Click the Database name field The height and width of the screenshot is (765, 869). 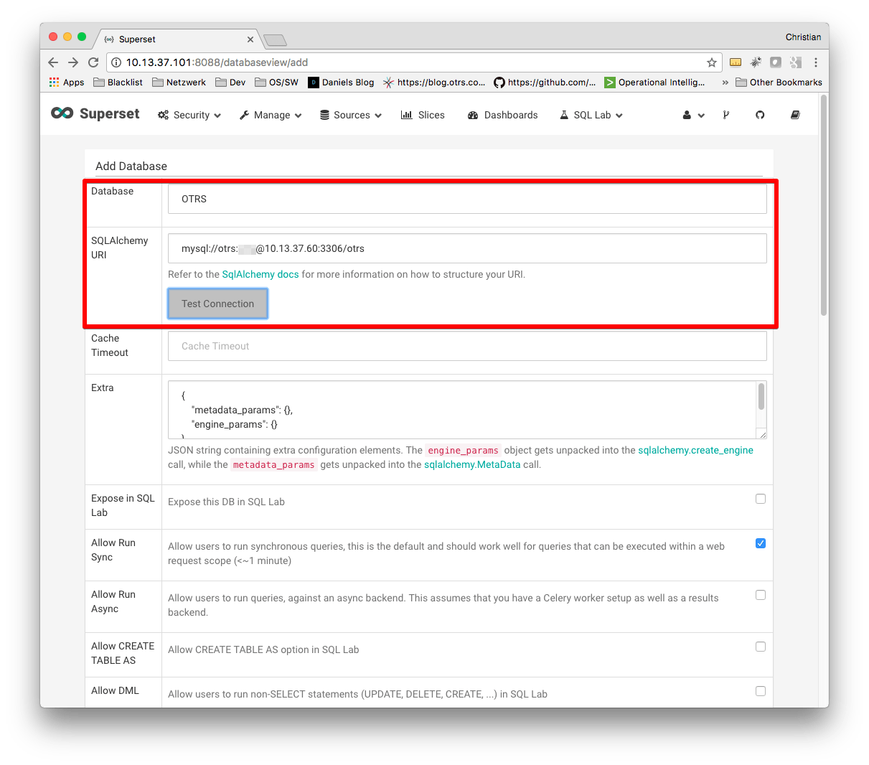coord(467,199)
